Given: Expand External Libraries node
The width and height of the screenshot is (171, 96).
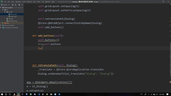Looking at the screenshot, I should click(x=1, y=25).
